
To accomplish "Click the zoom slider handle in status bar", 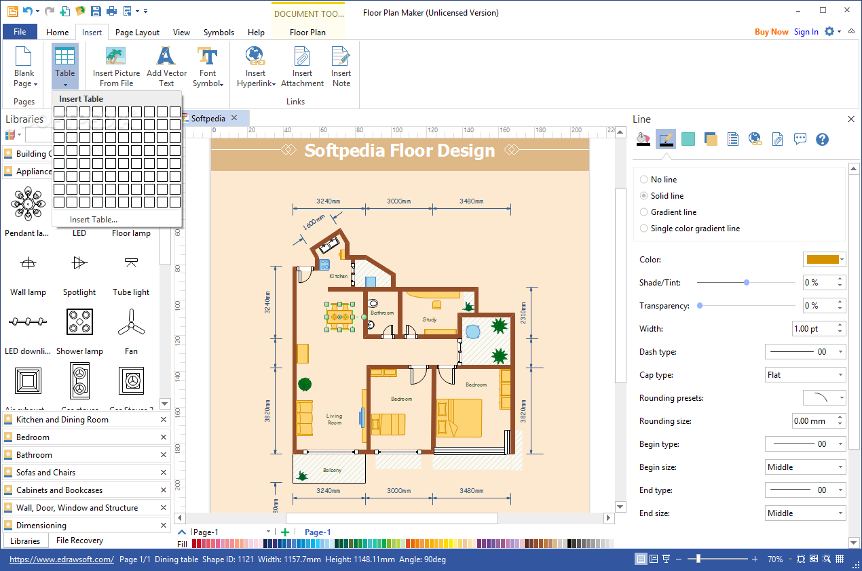I will point(698,559).
